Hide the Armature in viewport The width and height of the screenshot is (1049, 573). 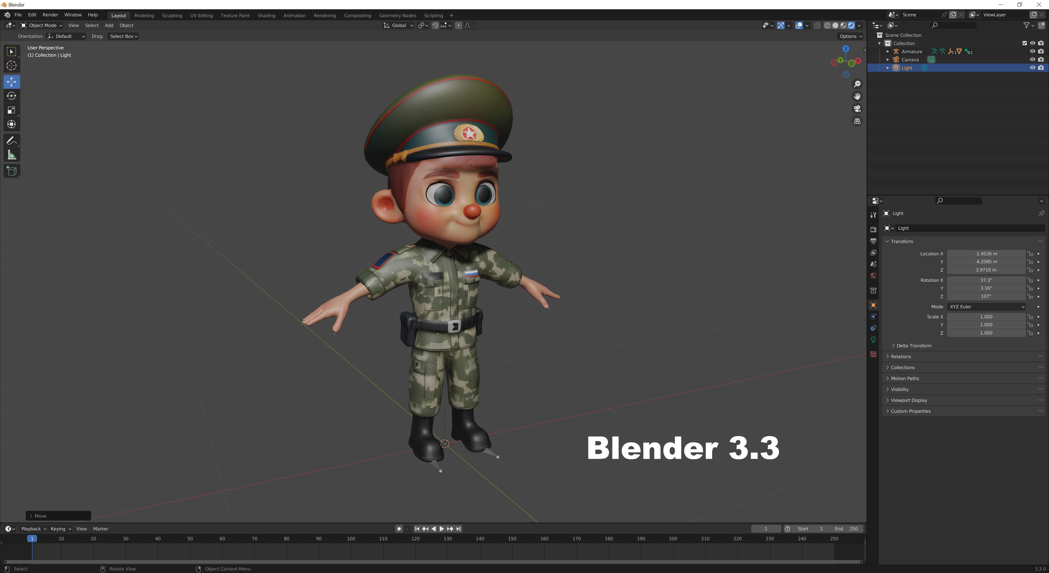tap(1032, 52)
